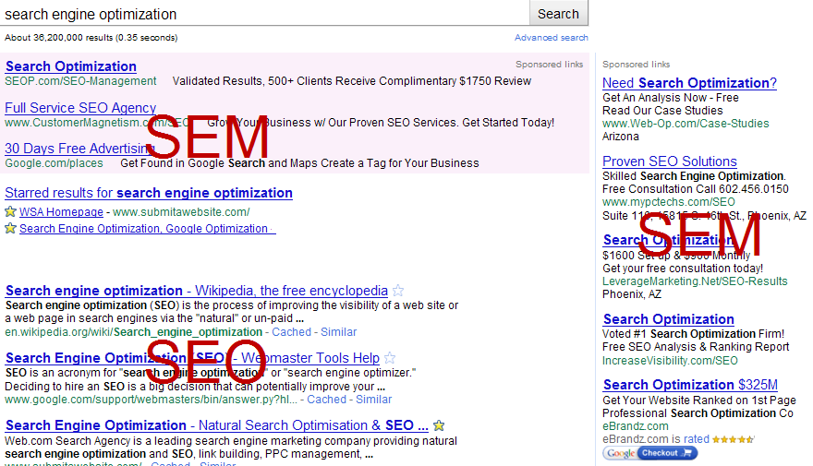Open Need Search Optimization? sidebar ad
This screenshot has height=466, width=813.
[x=689, y=83]
